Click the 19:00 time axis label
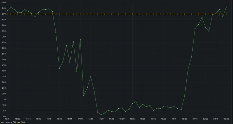Image resolution: width=233 pixels, height=124 pixels. pyautogui.click(x=164, y=119)
